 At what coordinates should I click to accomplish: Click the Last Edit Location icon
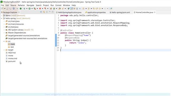point(94,9)
